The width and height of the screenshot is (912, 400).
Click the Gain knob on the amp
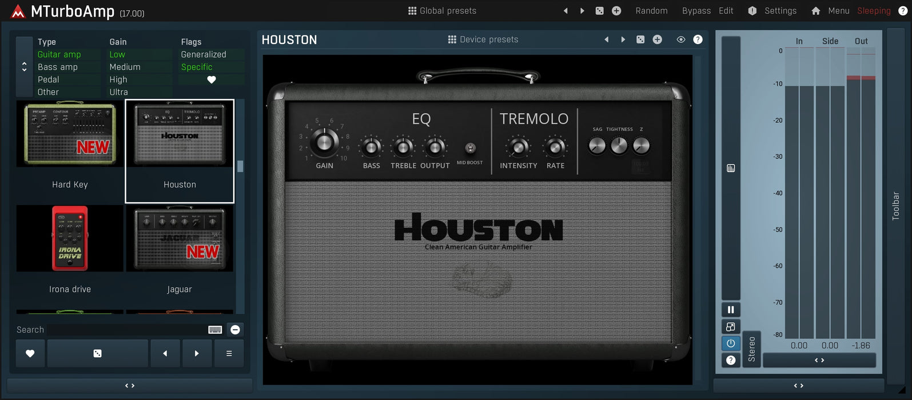tap(324, 141)
